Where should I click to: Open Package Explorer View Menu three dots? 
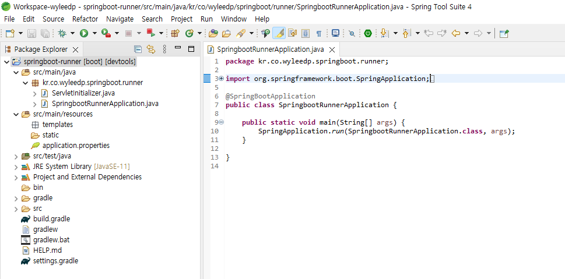point(164,49)
